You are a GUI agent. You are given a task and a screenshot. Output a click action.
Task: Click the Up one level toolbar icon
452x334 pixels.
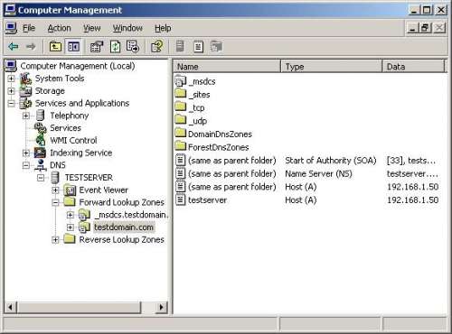[x=55, y=47]
